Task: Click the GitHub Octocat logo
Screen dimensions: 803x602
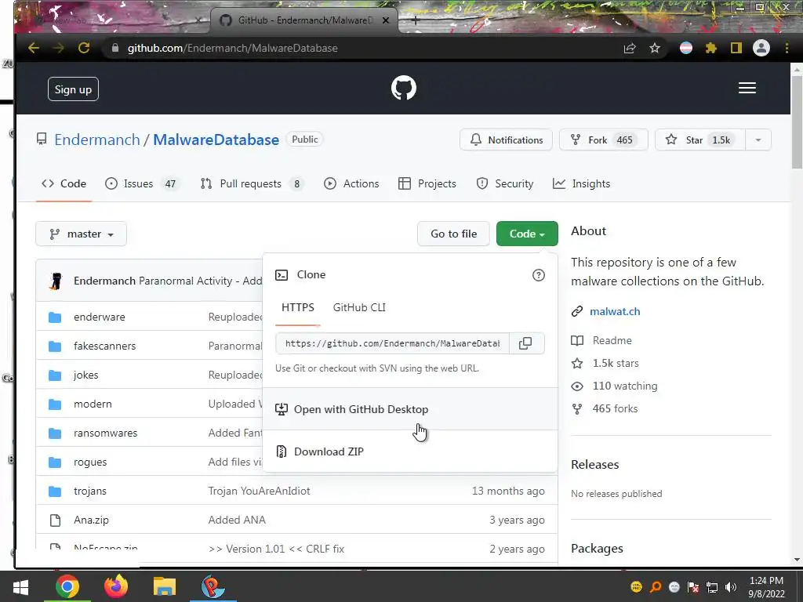Action: 404,88
